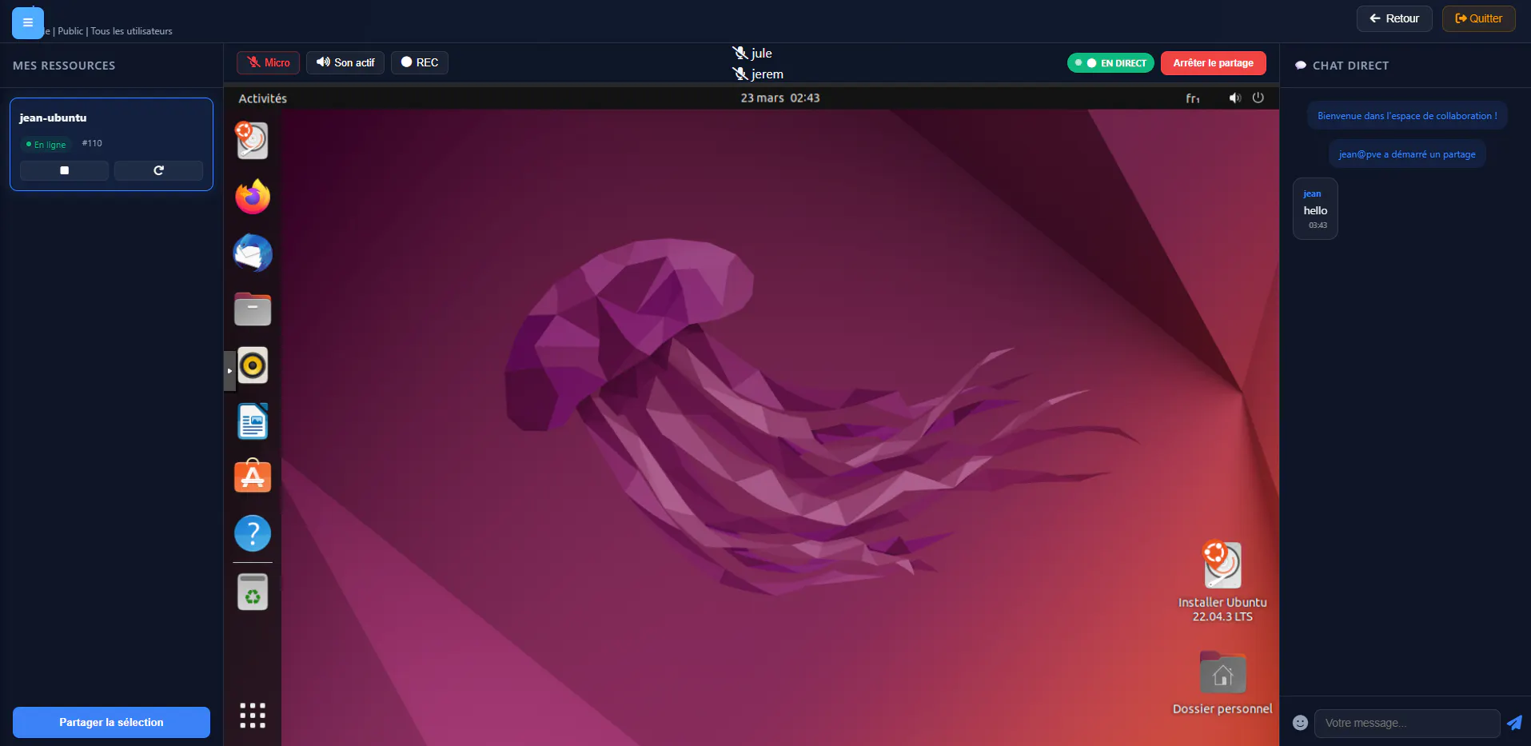Screen dimensions: 1531x746
Task: Open the hamburger menu button
Action: (28, 22)
